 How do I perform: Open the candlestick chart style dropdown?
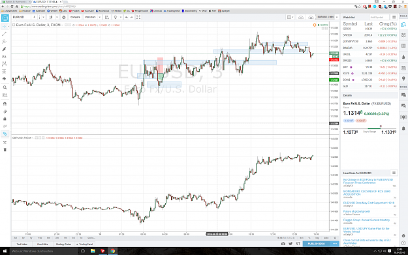click(x=57, y=17)
